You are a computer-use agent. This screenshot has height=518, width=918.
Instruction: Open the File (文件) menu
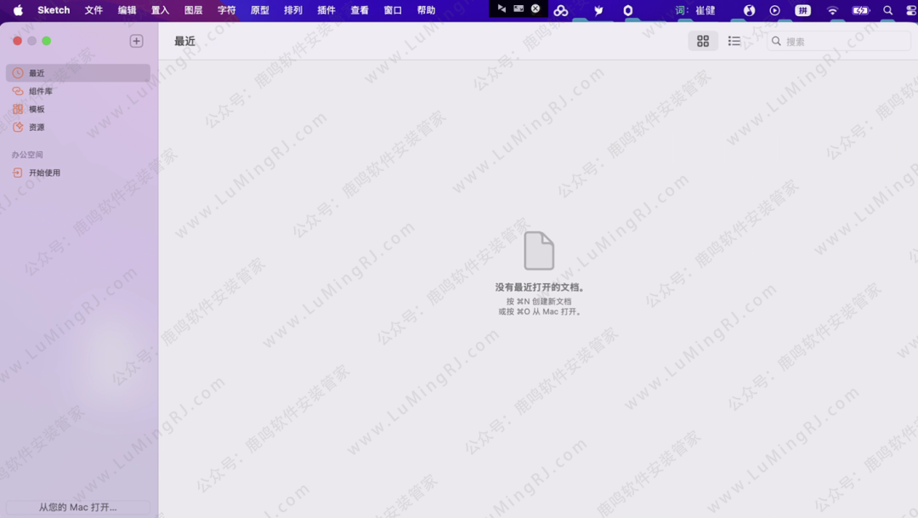93,10
